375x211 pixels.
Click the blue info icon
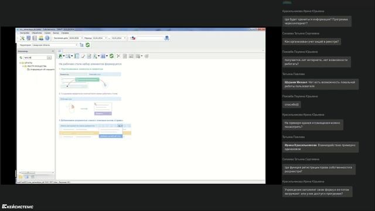tap(47, 38)
